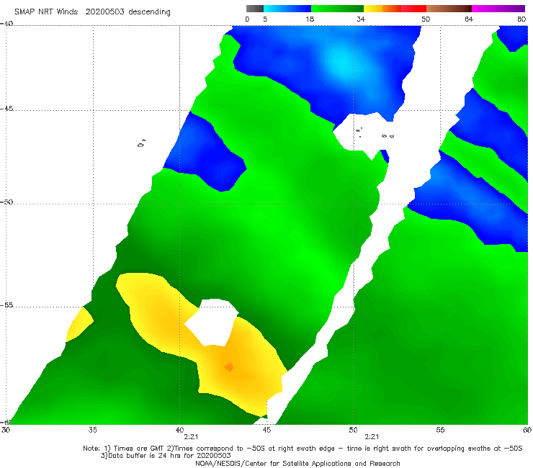Click the color bar label '34'
This screenshot has height=468, width=533.
coord(361,19)
